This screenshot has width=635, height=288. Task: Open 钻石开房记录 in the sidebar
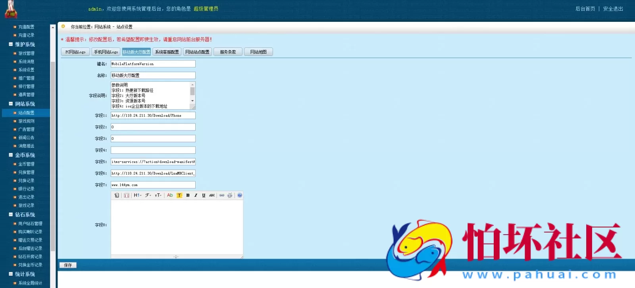point(30,257)
